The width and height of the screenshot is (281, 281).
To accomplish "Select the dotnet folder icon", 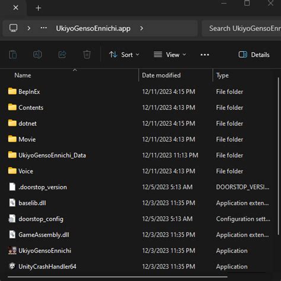I will tap(12, 123).
